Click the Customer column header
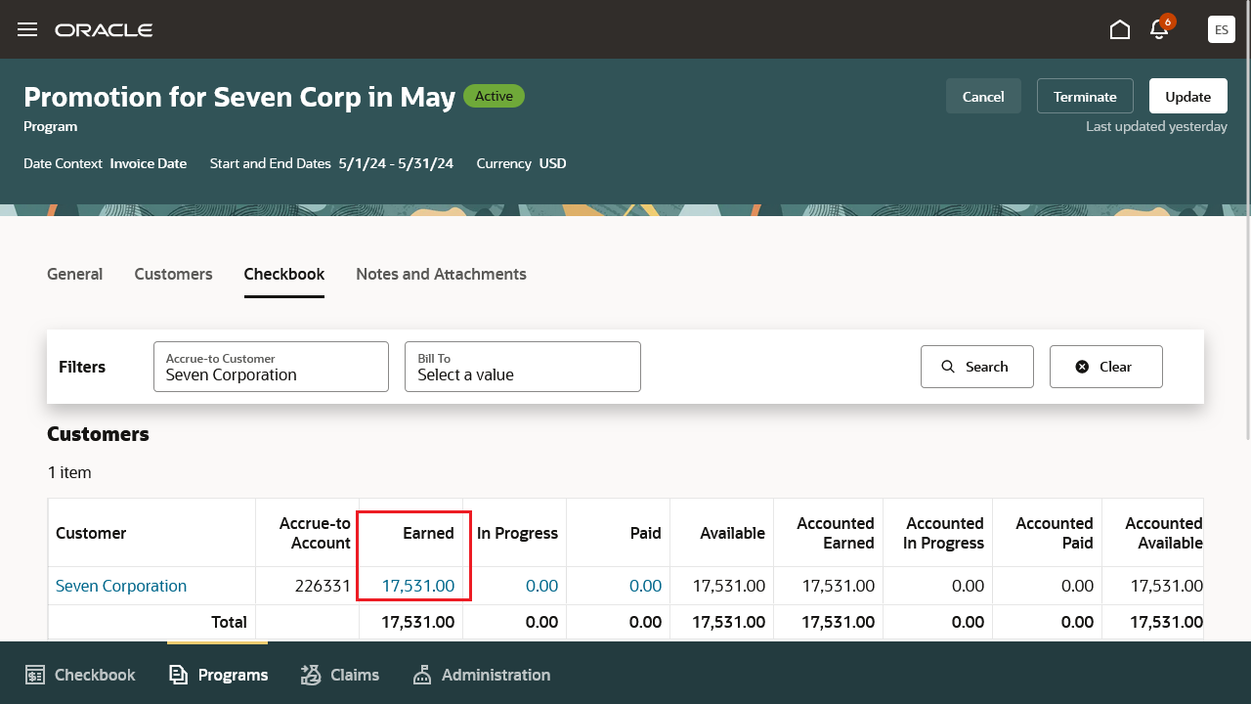 151,533
